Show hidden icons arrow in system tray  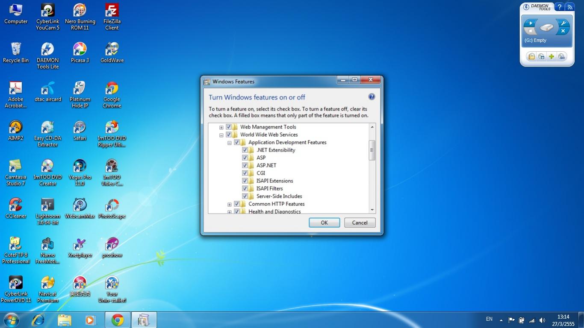point(501,320)
